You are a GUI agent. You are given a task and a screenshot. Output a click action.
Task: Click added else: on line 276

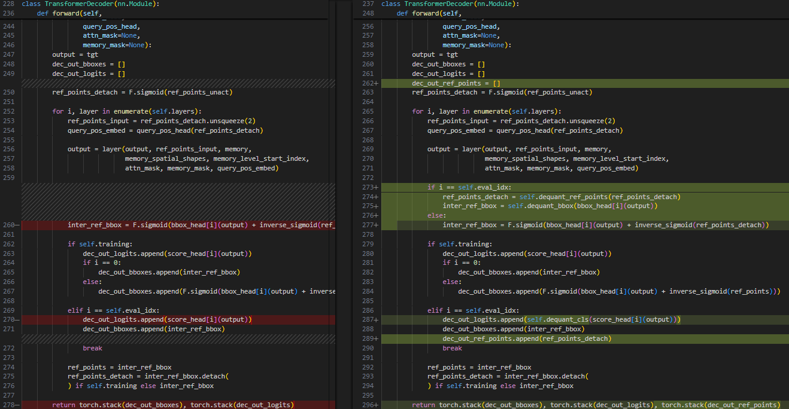click(x=436, y=215)
